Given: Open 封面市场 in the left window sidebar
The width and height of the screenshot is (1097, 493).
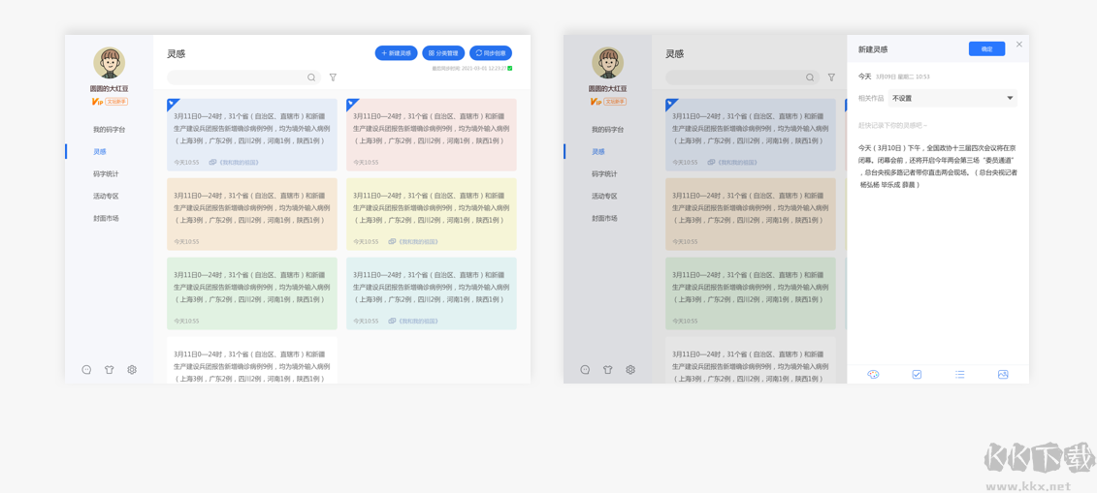Looking at the screenshot, I should coord(106,219).
